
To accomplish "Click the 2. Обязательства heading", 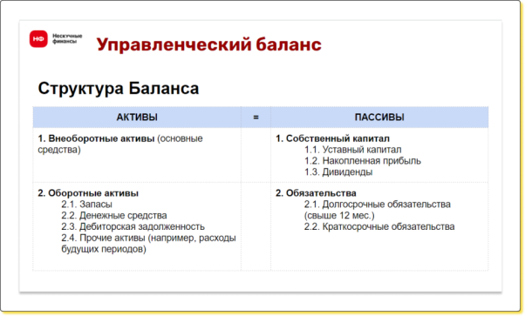I will pos(316,193).
